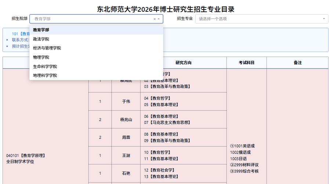Click quota 2 in 周霖 row
Image resolution: width=330 pixels, height=184 pixels.
pos(100,137)
